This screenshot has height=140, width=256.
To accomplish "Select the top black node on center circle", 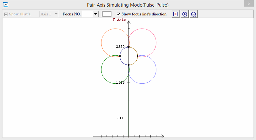I will [129, 47].
